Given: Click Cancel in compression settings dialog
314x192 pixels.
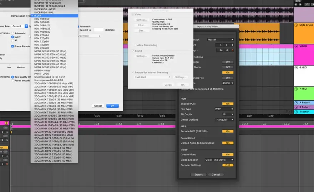Looking at the screenshot, I should pos(98,106).
